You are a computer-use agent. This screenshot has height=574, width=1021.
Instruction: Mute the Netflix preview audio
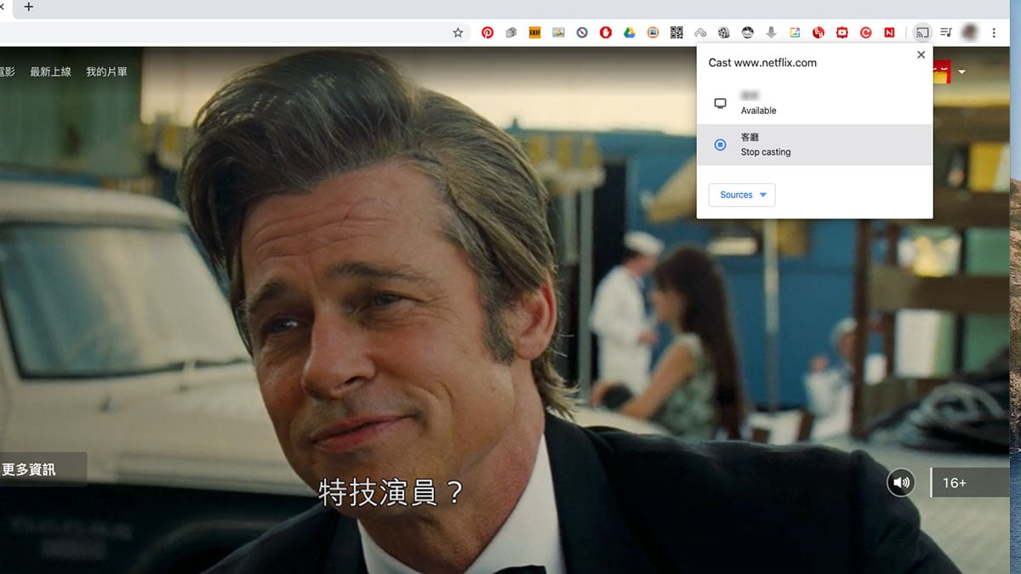[x=901, y=483]
